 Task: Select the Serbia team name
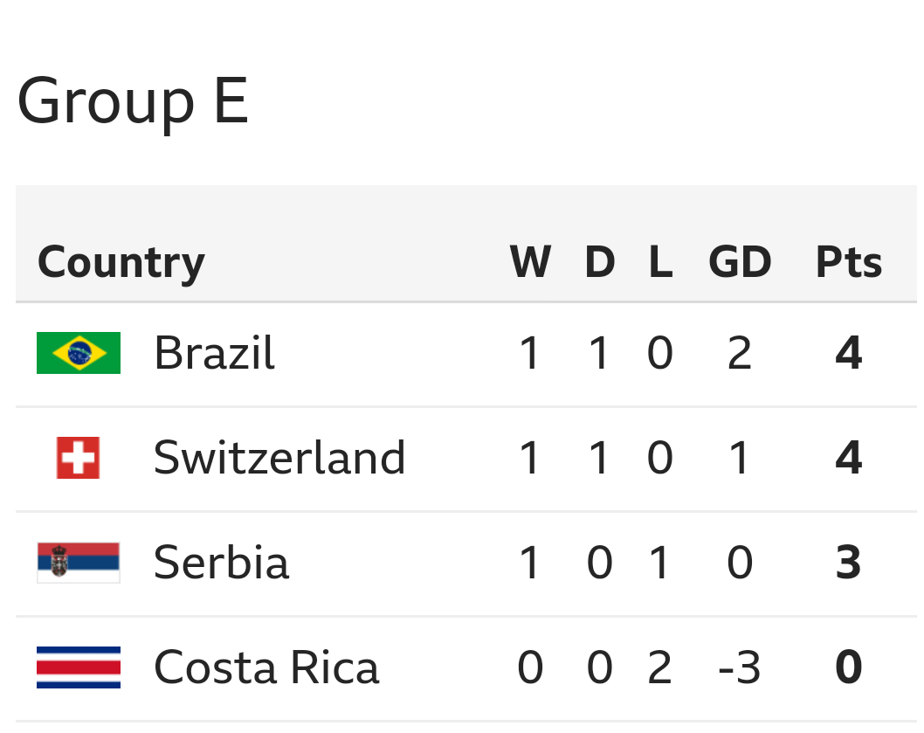click(221, 563)
